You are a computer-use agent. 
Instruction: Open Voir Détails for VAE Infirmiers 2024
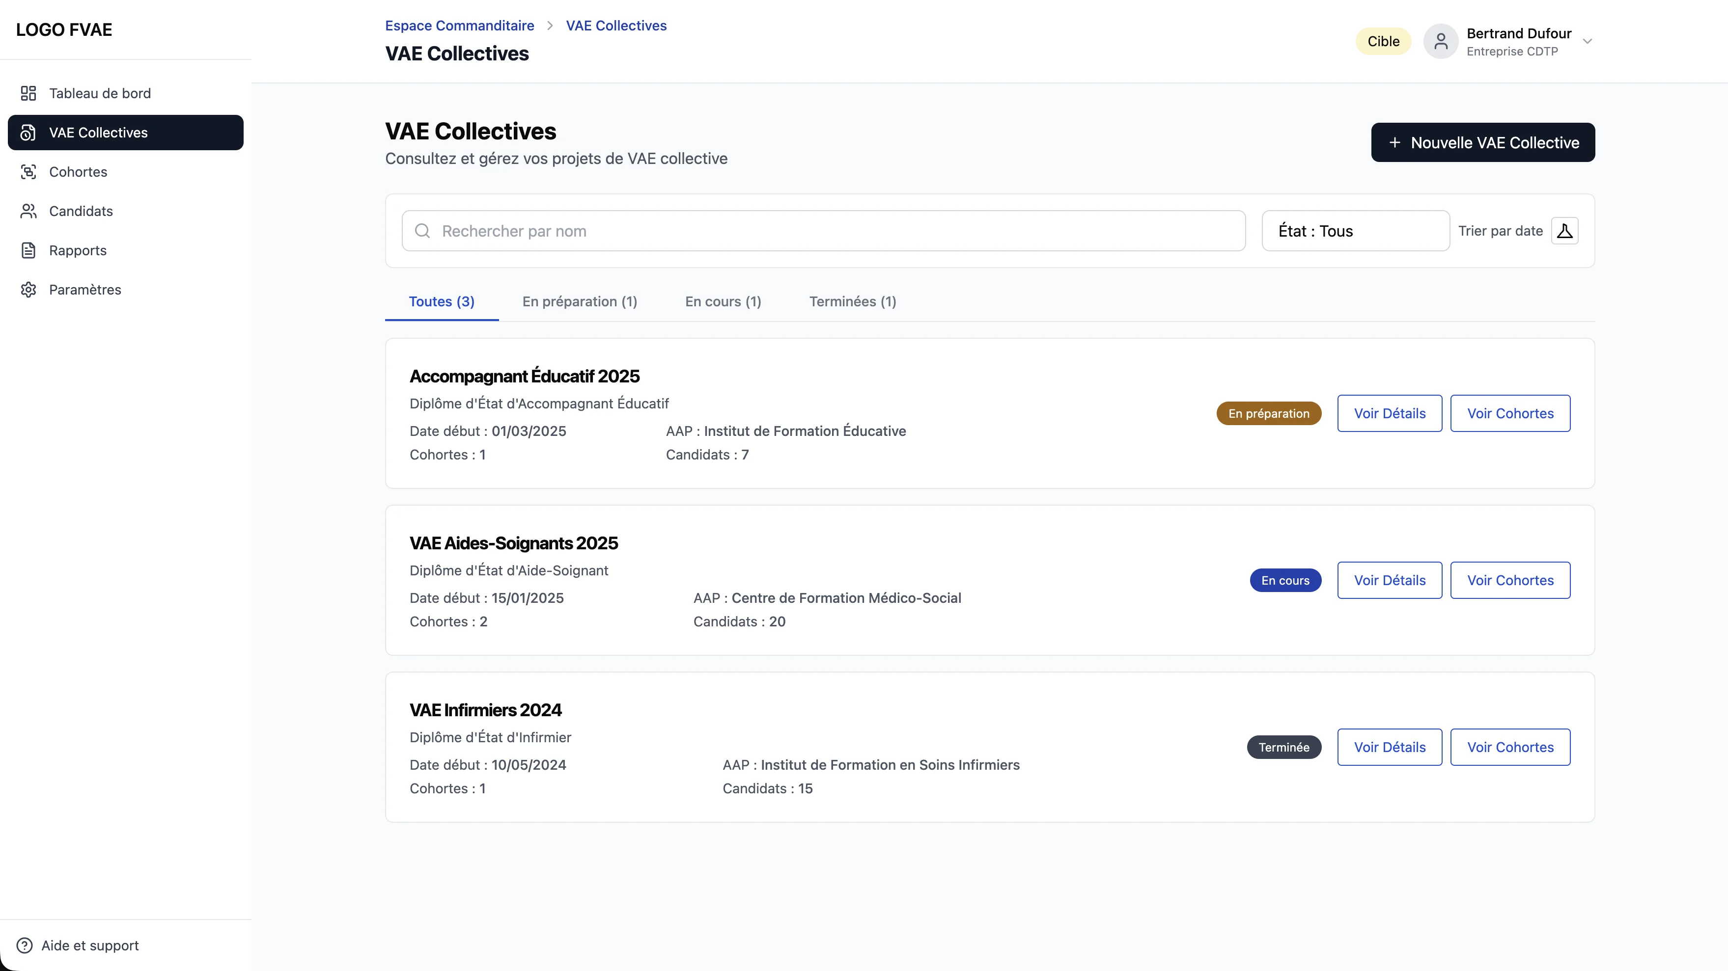1389,747
